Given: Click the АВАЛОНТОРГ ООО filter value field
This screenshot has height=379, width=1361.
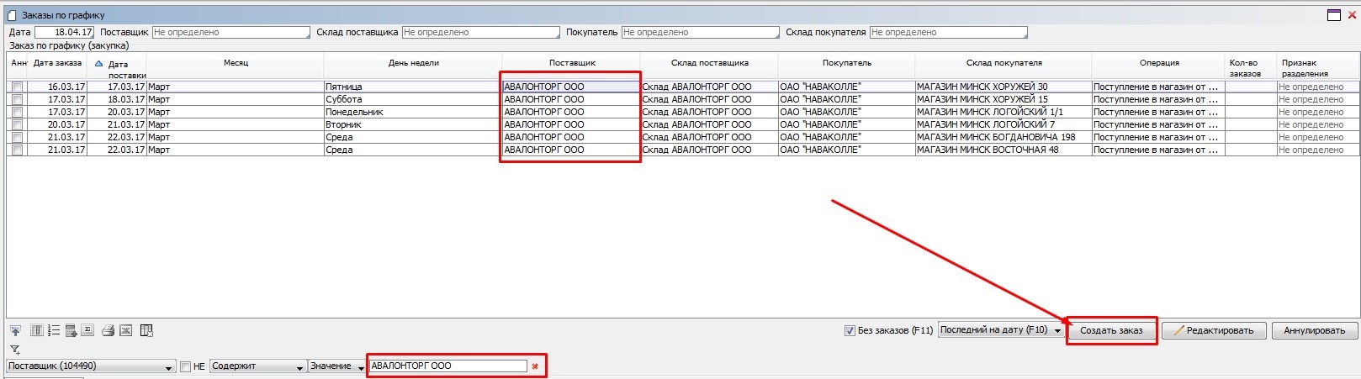Looking at the screenshot, I should pos(447,366).
